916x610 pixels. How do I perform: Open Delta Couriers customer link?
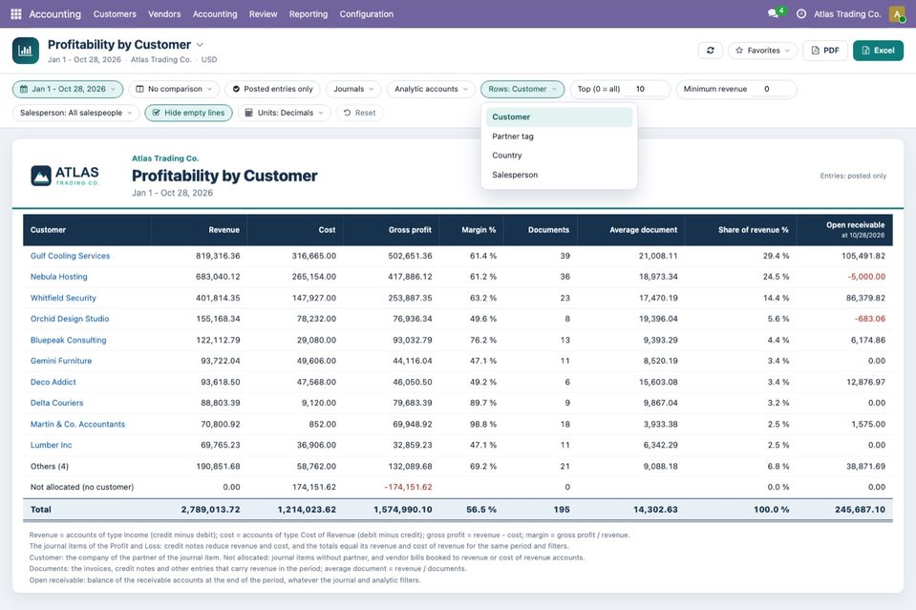(x=56, y=403)
